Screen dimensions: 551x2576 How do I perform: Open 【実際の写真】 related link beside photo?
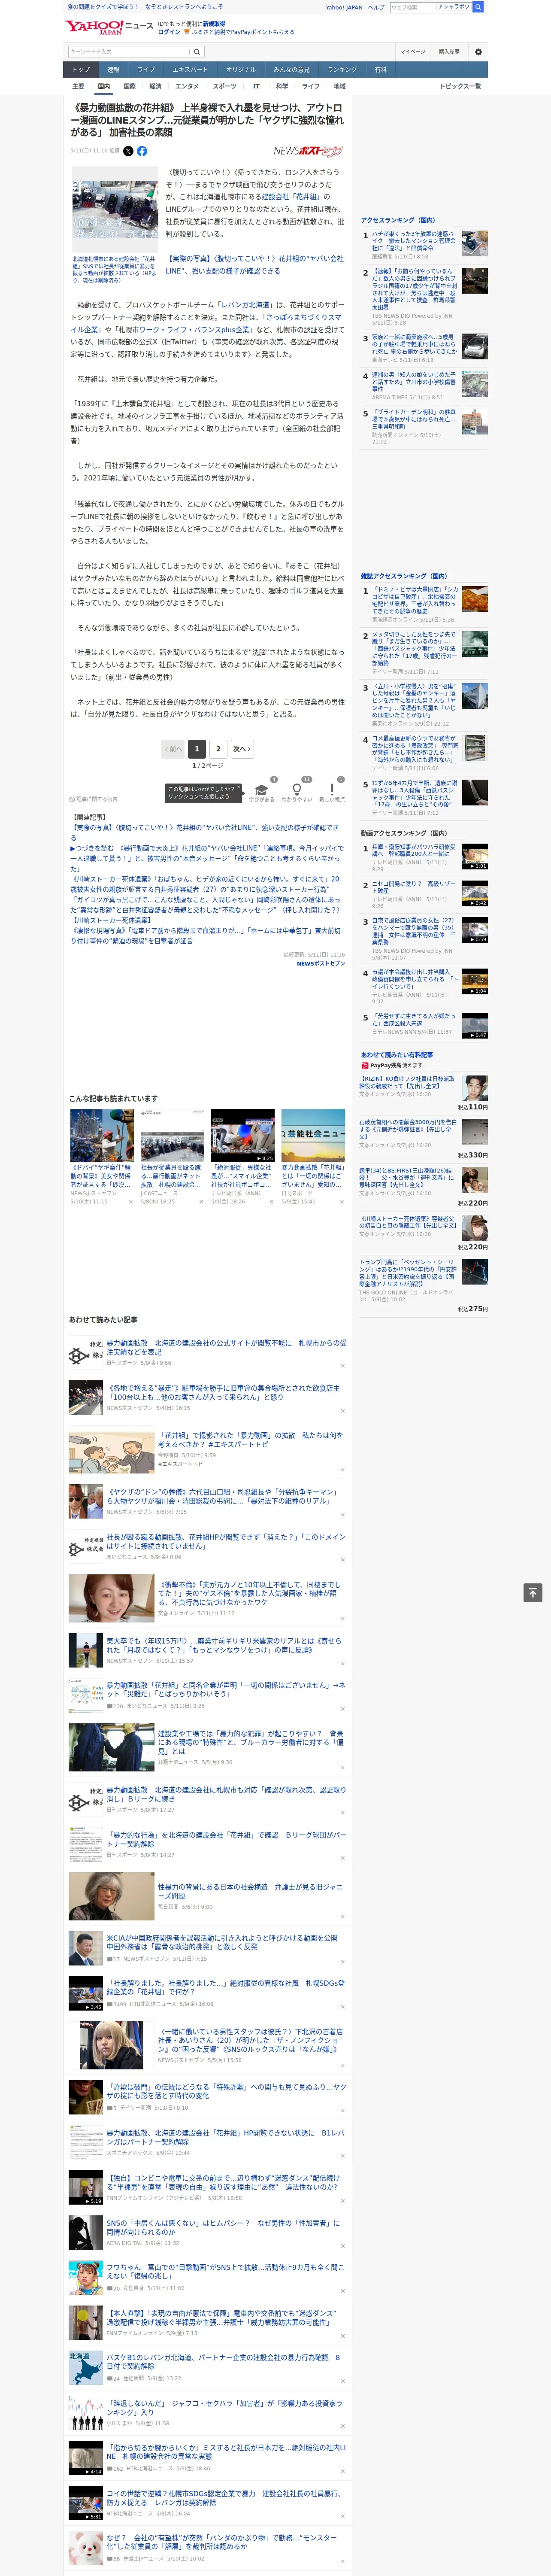tap(254, 264)
